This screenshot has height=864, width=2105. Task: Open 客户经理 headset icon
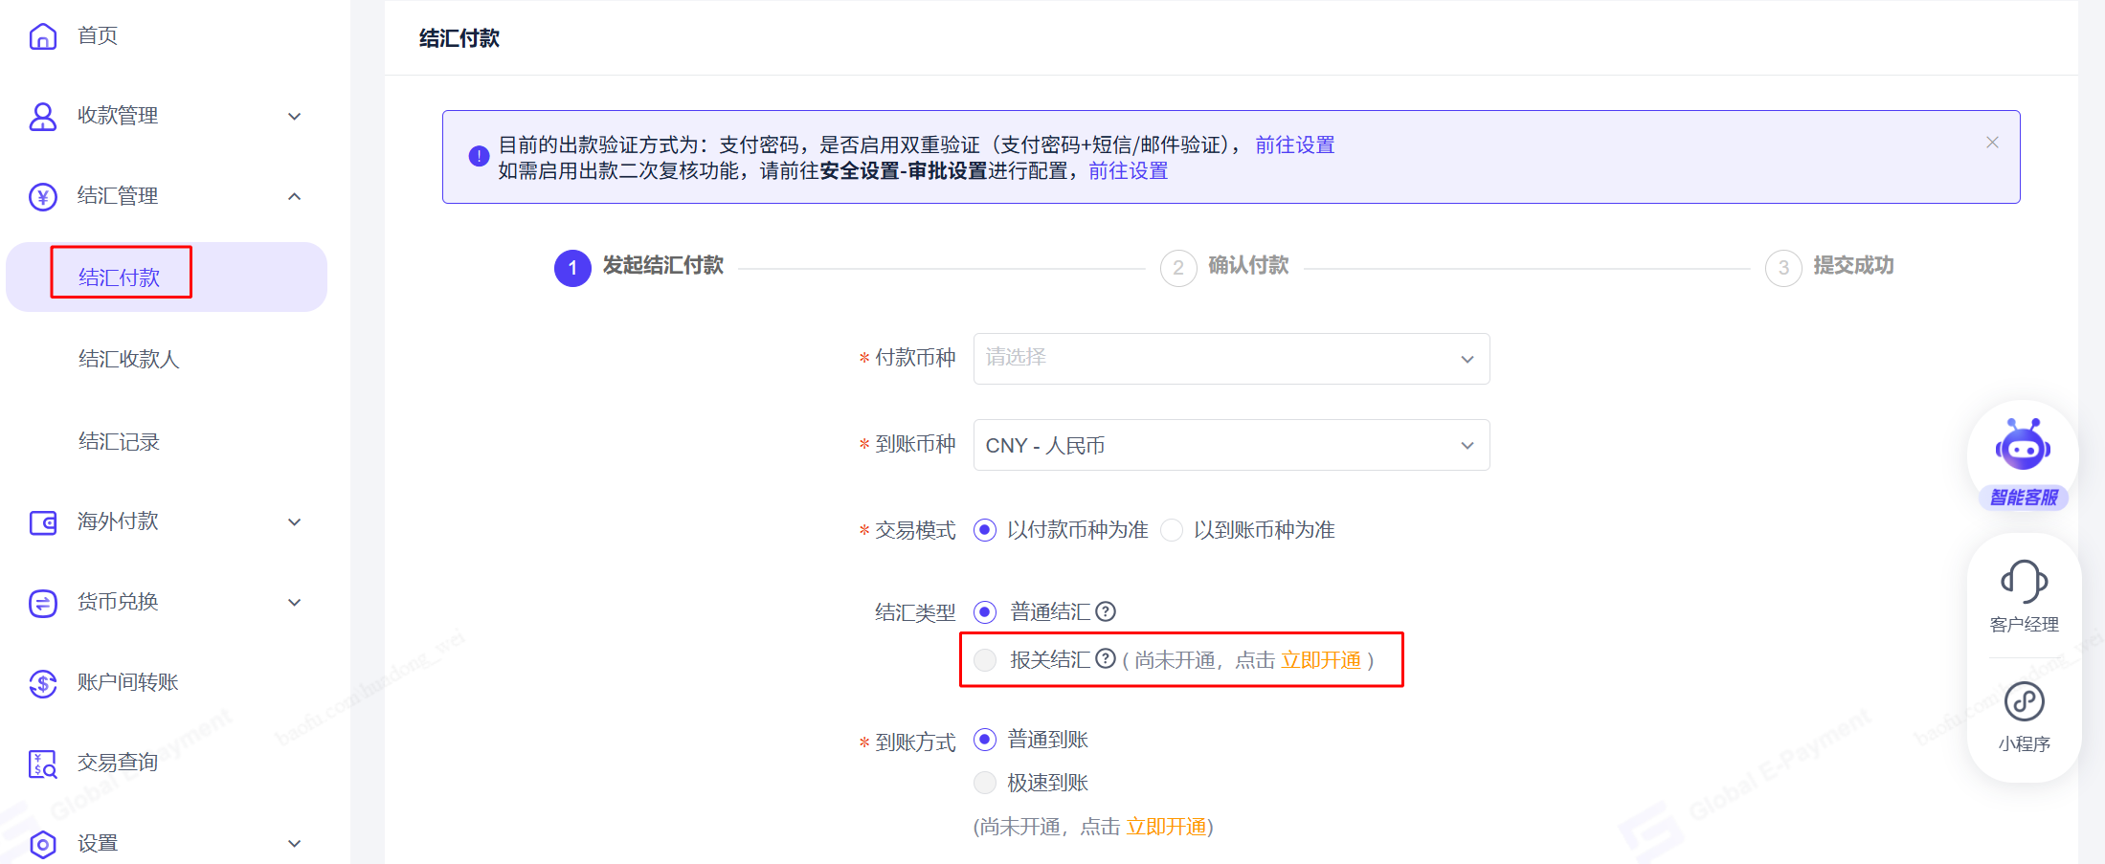coord(2024,581)
